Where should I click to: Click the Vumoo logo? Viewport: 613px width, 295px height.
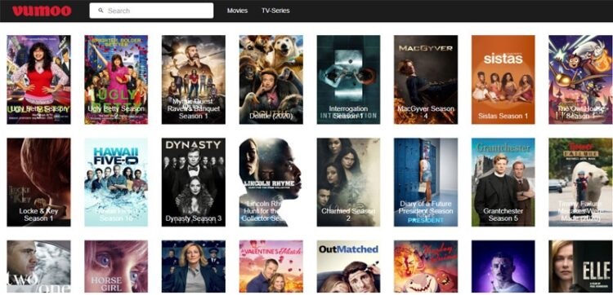(42, 11)
